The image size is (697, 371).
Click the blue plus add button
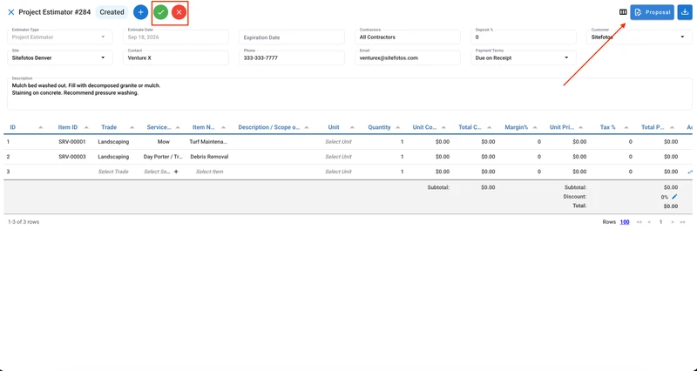140,12
